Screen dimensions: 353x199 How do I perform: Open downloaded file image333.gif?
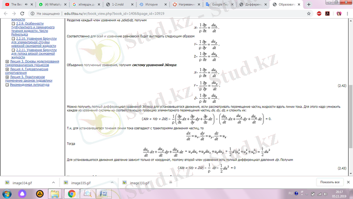pyautogui.click(x=139, y=183)
